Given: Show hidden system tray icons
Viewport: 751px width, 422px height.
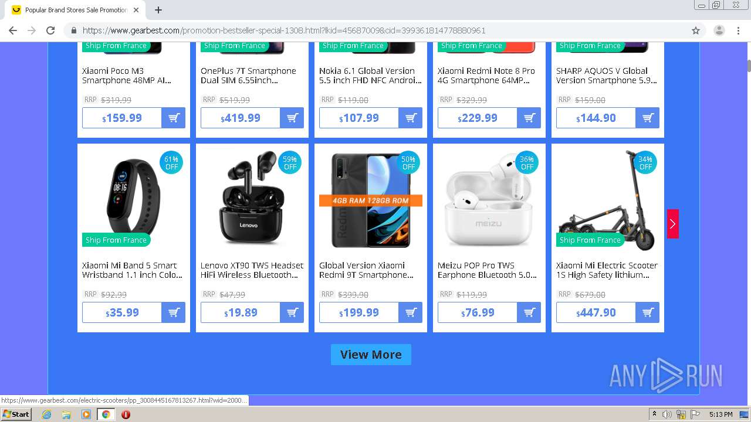Looking at the screenshot, I should (654, 414).
